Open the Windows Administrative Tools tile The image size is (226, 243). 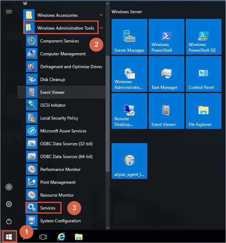click(x=129, y=74)
